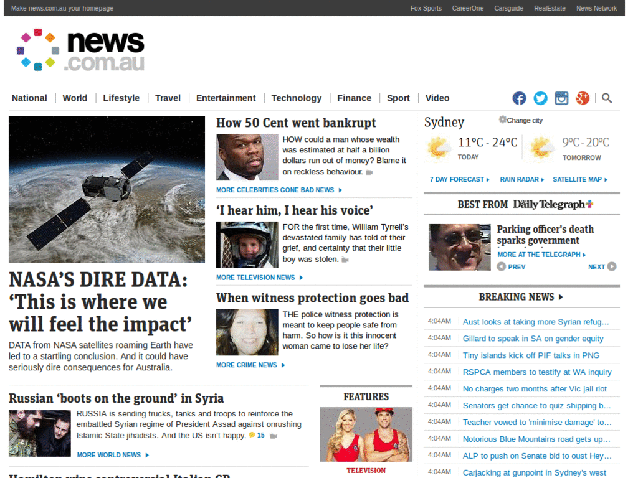Click the PREV arrow in Telegraph panel
Image resolution: width=638 pixels, height=478 pixels.
point(502,266)
